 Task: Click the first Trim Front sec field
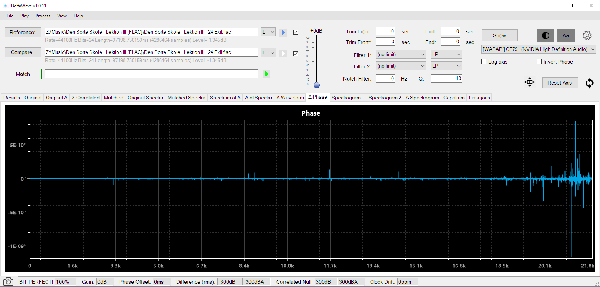coord(385,31)
